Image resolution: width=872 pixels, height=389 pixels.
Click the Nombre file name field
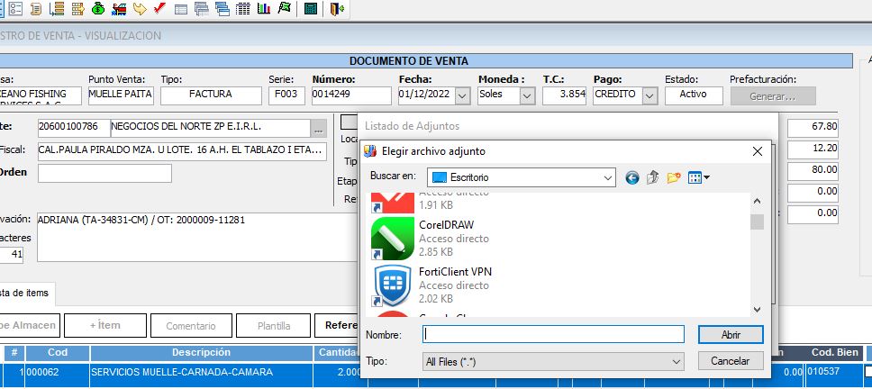point(553,334)
